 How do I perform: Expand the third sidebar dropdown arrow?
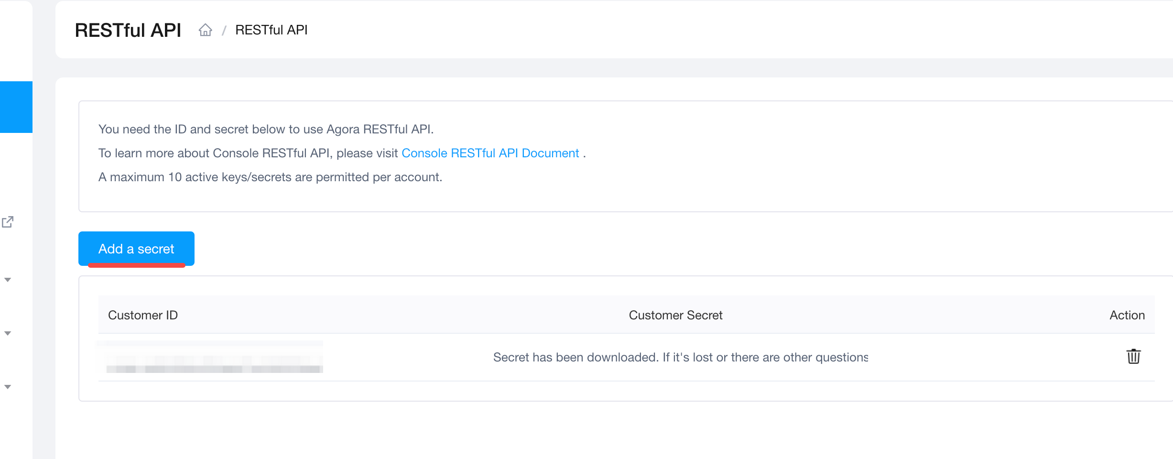pyautogui.click(x=8, y=387)
